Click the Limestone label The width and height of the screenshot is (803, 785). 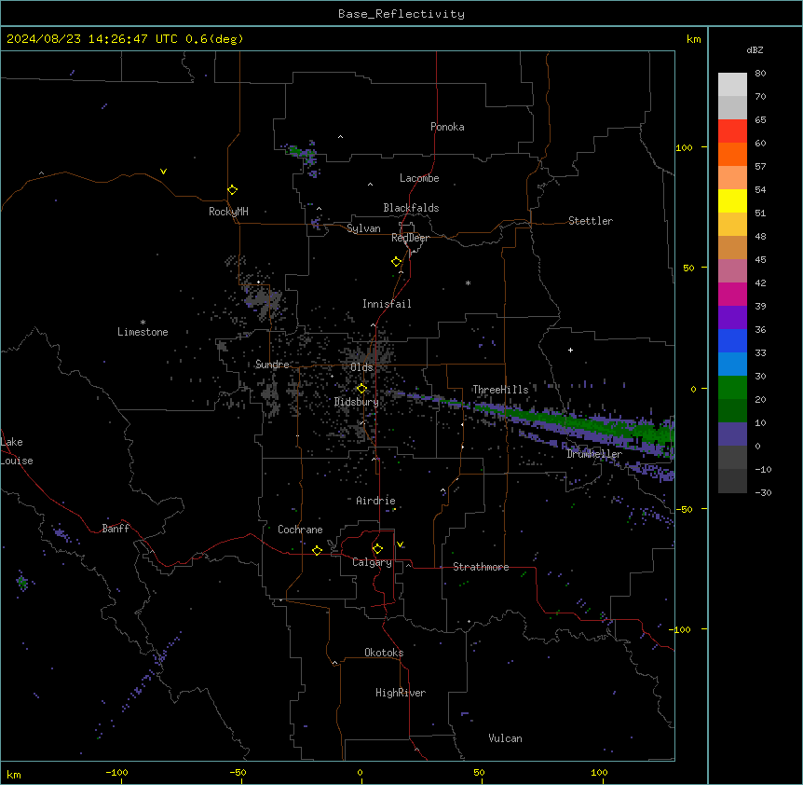pyautogui.click(x=143, y=332)
